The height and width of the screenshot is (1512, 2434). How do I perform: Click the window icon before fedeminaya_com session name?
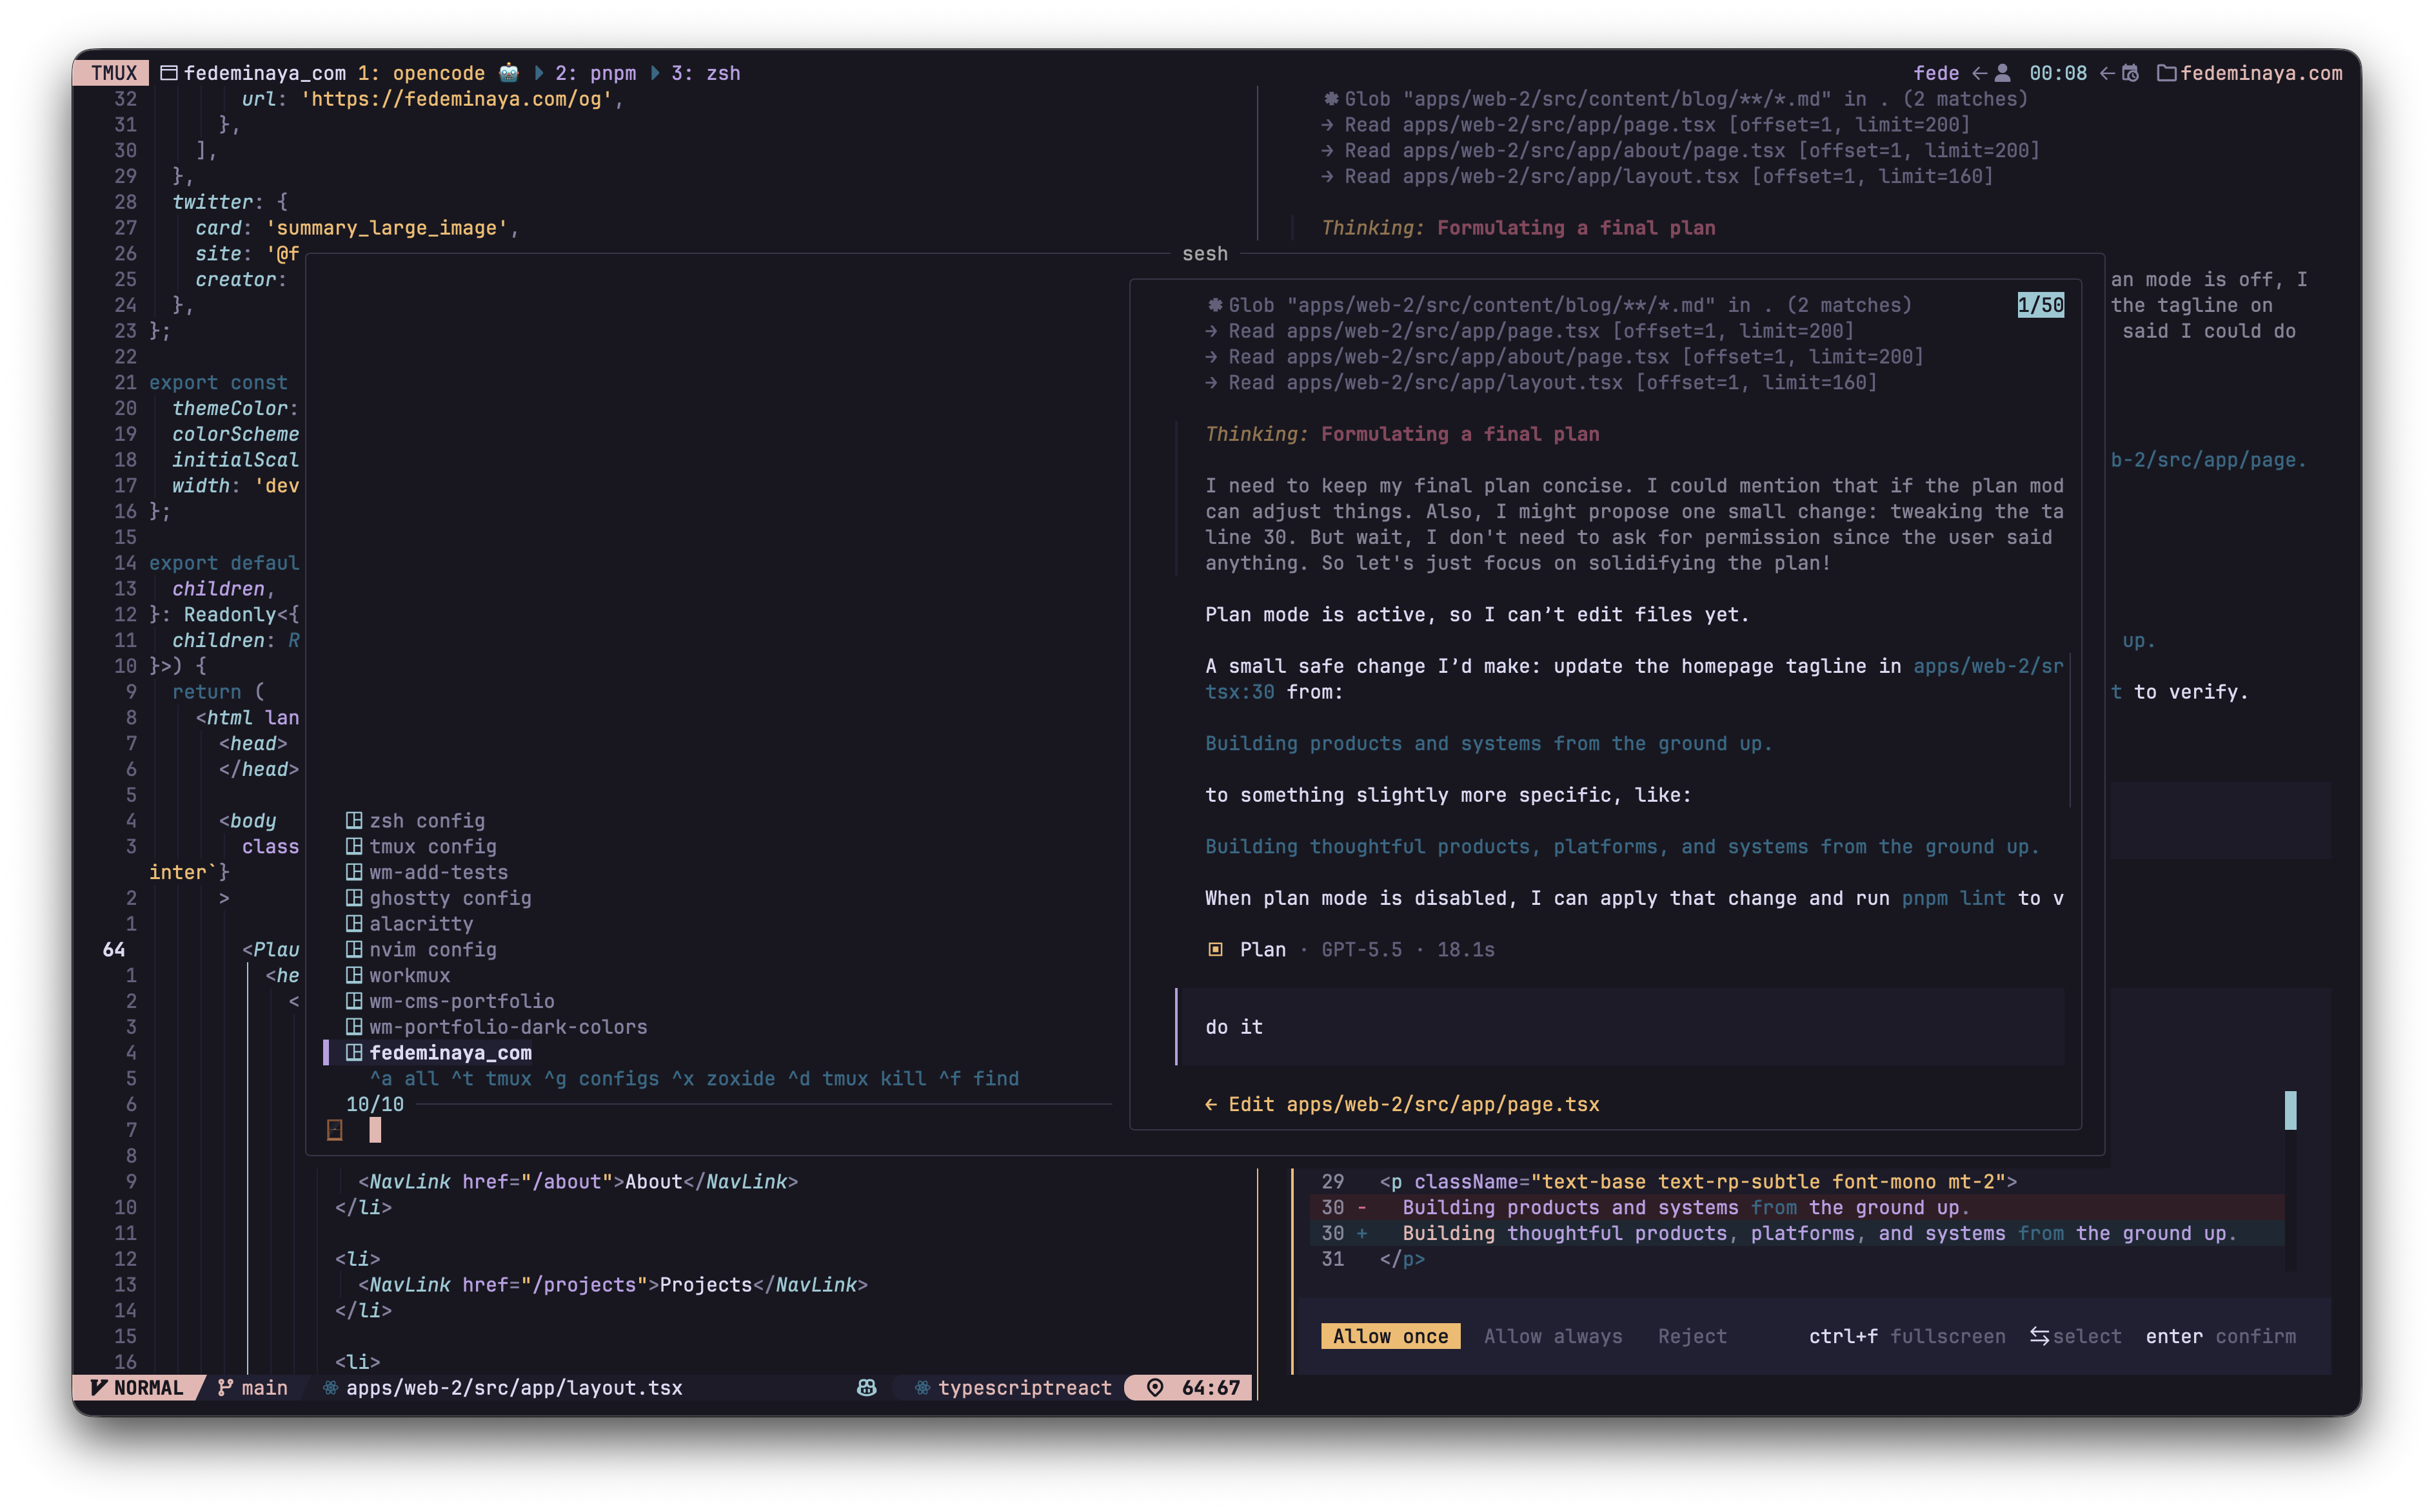tap(169, 73)
